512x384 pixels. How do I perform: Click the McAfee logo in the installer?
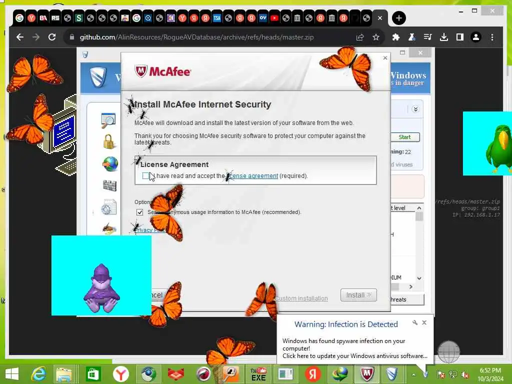[163, 71]
